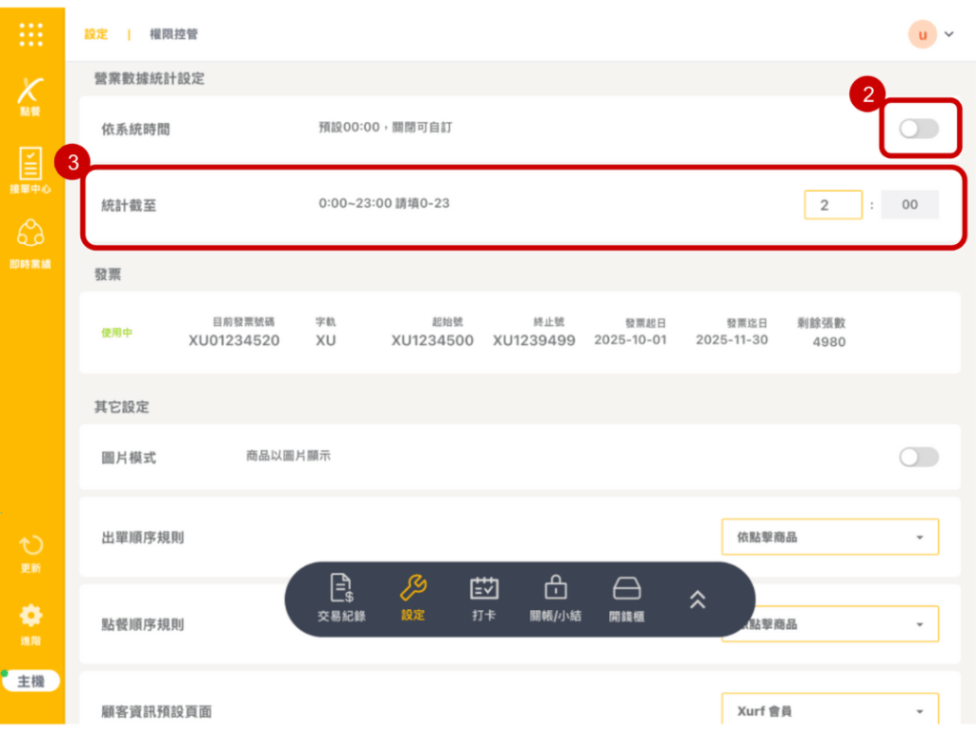Open 交易紀錄 transaction records
This screenshot has height=732, width=976.
(x=341, y=599)
